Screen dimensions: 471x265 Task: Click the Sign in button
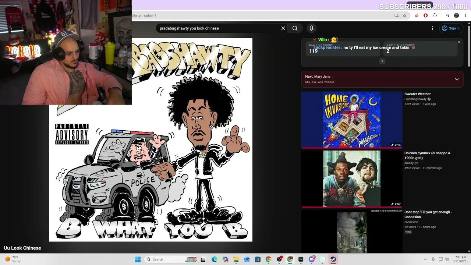451,28
